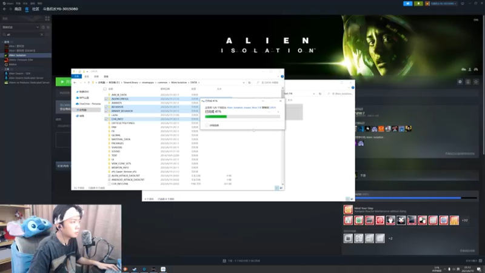Go back in DATA Explorer window
Viewport: 485px width, 273px height.
(x=75, y=83)
